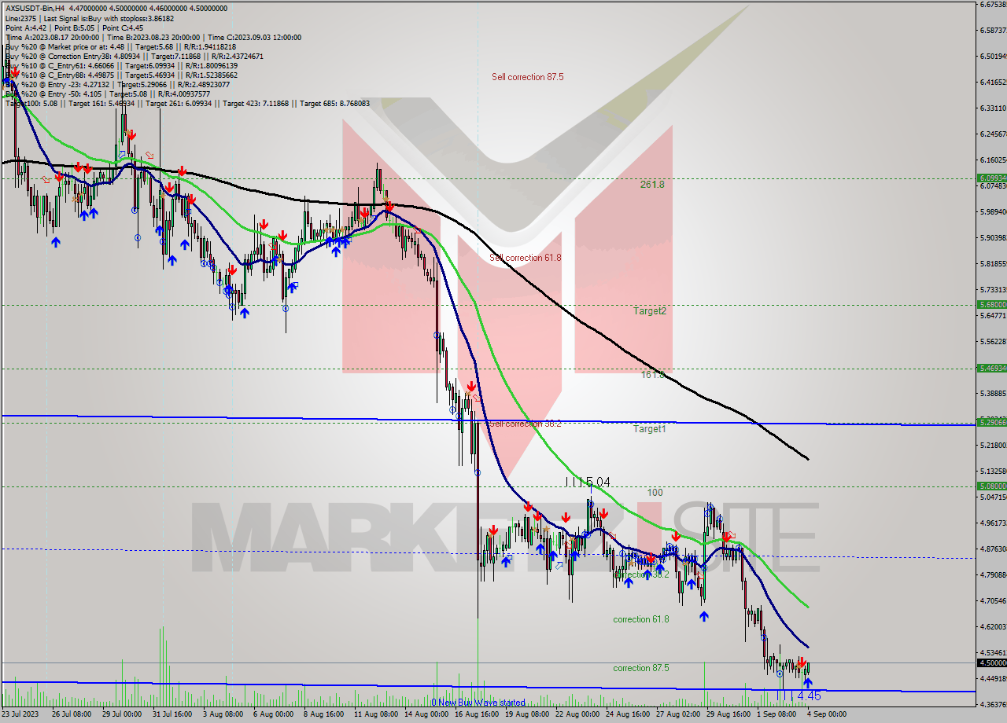Click the current price tag 4.50000
This screenshot has width=1007, height=723.
point(991,662)
